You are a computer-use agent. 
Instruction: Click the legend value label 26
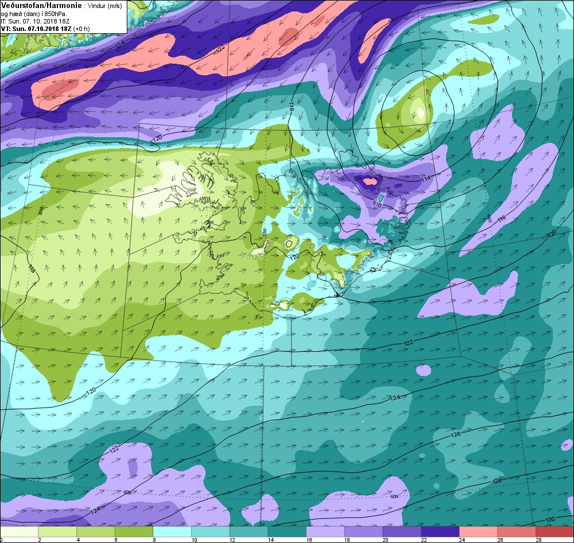pyautogui.click(x=499, y=540)
